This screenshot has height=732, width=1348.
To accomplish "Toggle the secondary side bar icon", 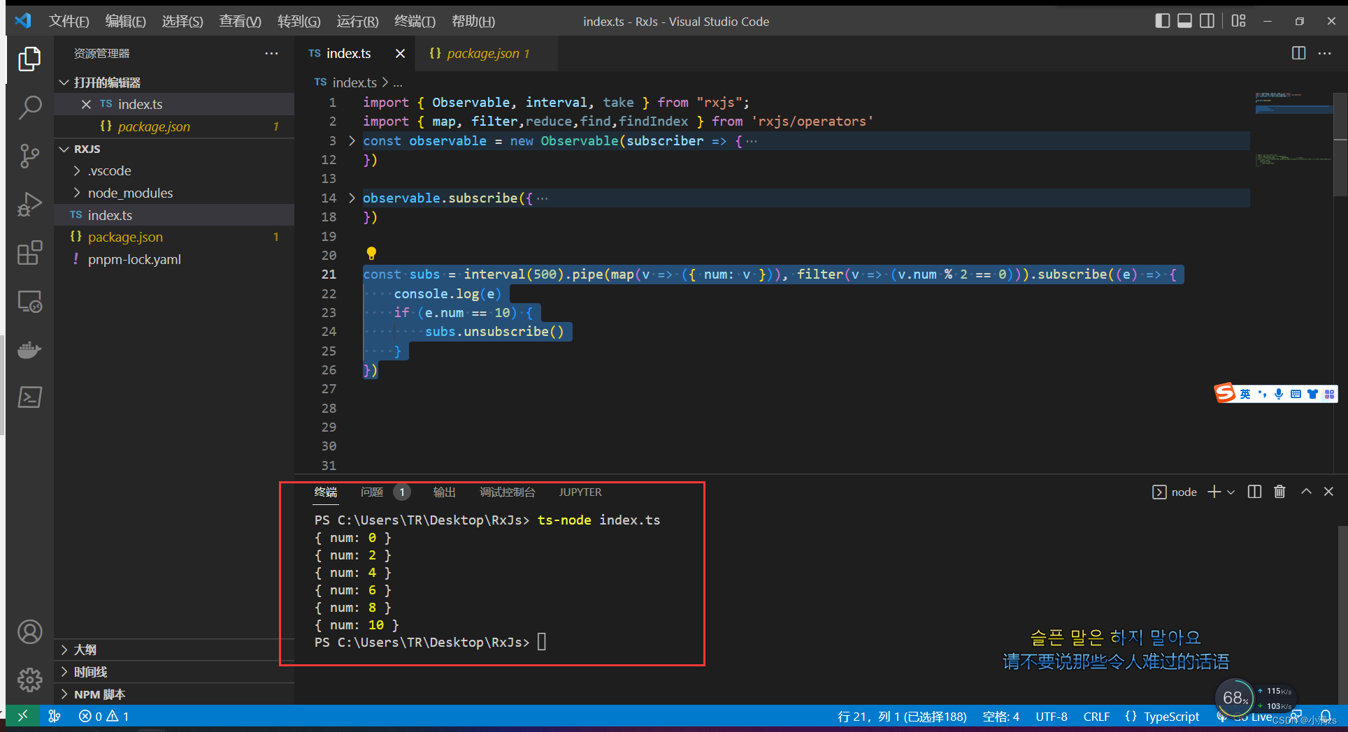I will (x=1207, y=21).
